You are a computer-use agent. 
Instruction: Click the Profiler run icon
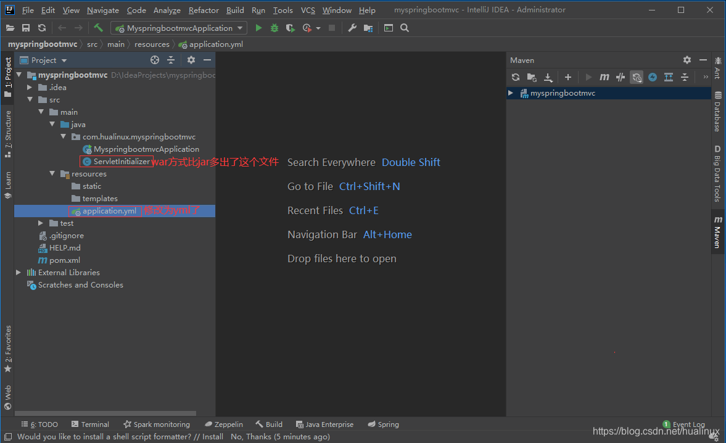click(307, 28)
